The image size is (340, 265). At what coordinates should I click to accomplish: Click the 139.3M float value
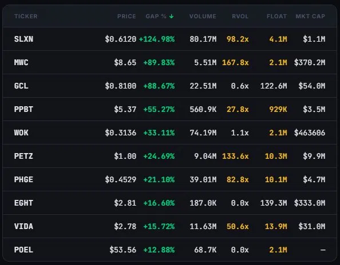point(274,203)
